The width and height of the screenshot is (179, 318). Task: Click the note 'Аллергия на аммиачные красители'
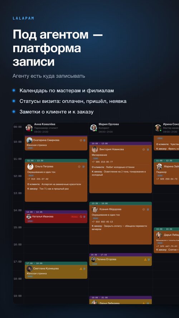pos(61,184)
